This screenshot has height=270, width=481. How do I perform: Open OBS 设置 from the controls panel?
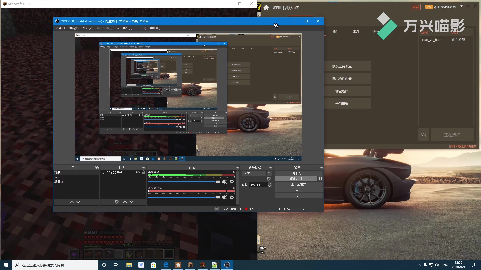pos(299,190)
